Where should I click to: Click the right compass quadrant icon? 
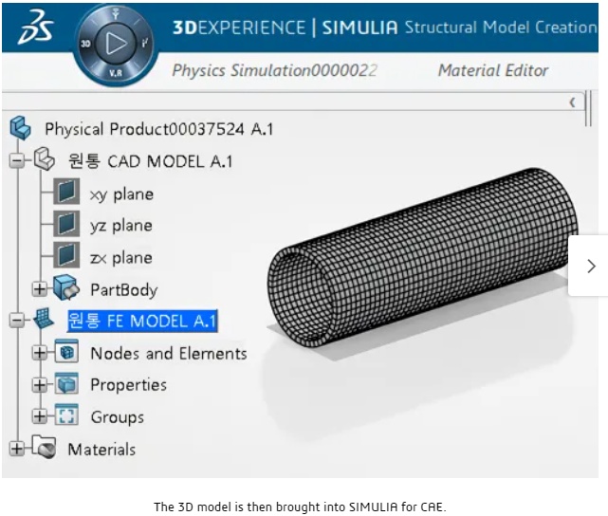click(145, 43)
